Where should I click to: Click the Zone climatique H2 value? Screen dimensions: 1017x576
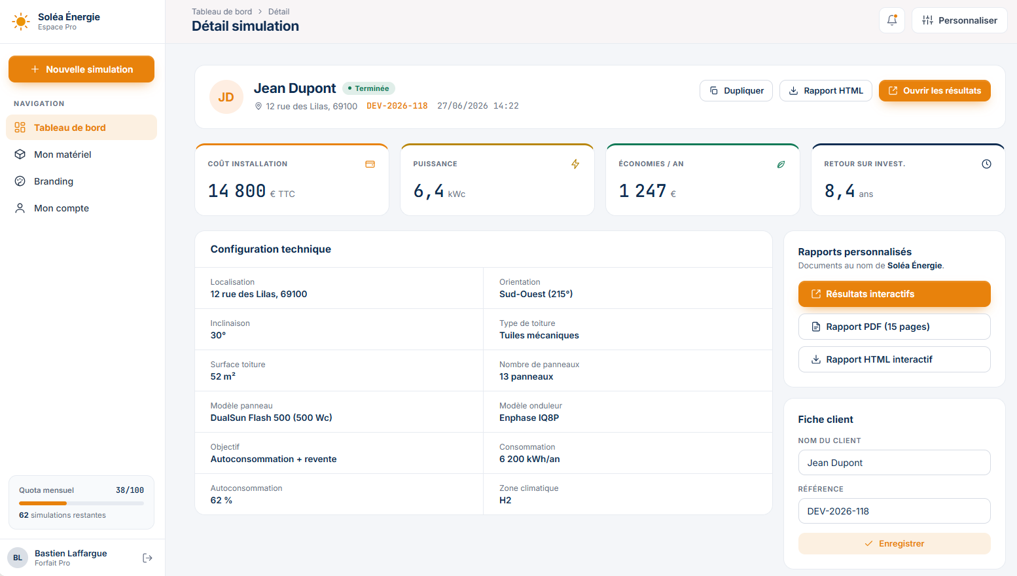(x=505, y=500)
